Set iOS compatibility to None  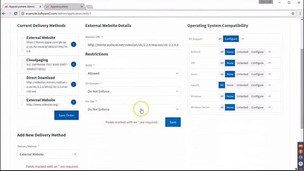pos(230,63)
